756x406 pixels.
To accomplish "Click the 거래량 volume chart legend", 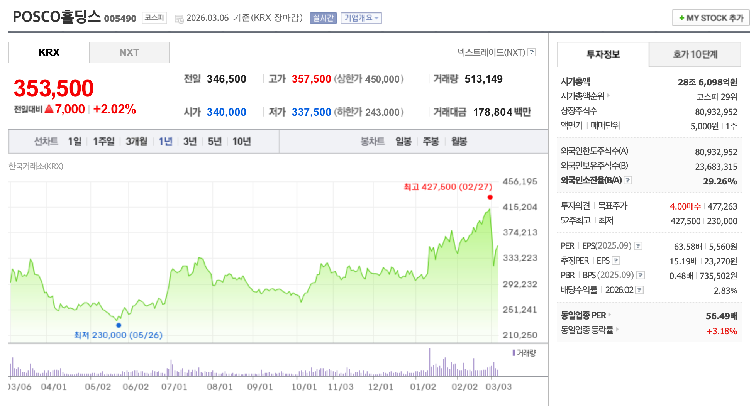I will pyautogui.click(x=524, y=353).
